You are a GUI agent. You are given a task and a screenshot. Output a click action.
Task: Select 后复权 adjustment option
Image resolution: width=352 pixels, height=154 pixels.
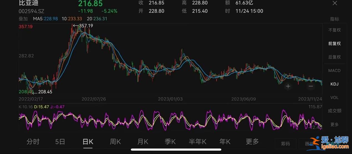tap(334, 57)
